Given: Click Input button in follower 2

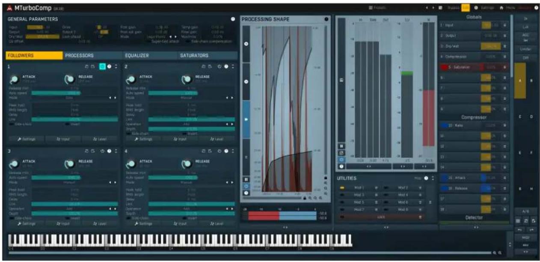Looking at the screenshot, I should 181,139.
